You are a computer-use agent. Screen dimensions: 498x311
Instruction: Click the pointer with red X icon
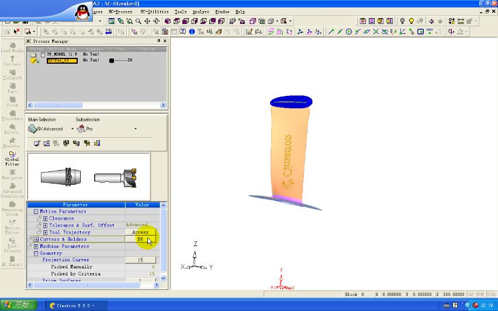(16, 32)
